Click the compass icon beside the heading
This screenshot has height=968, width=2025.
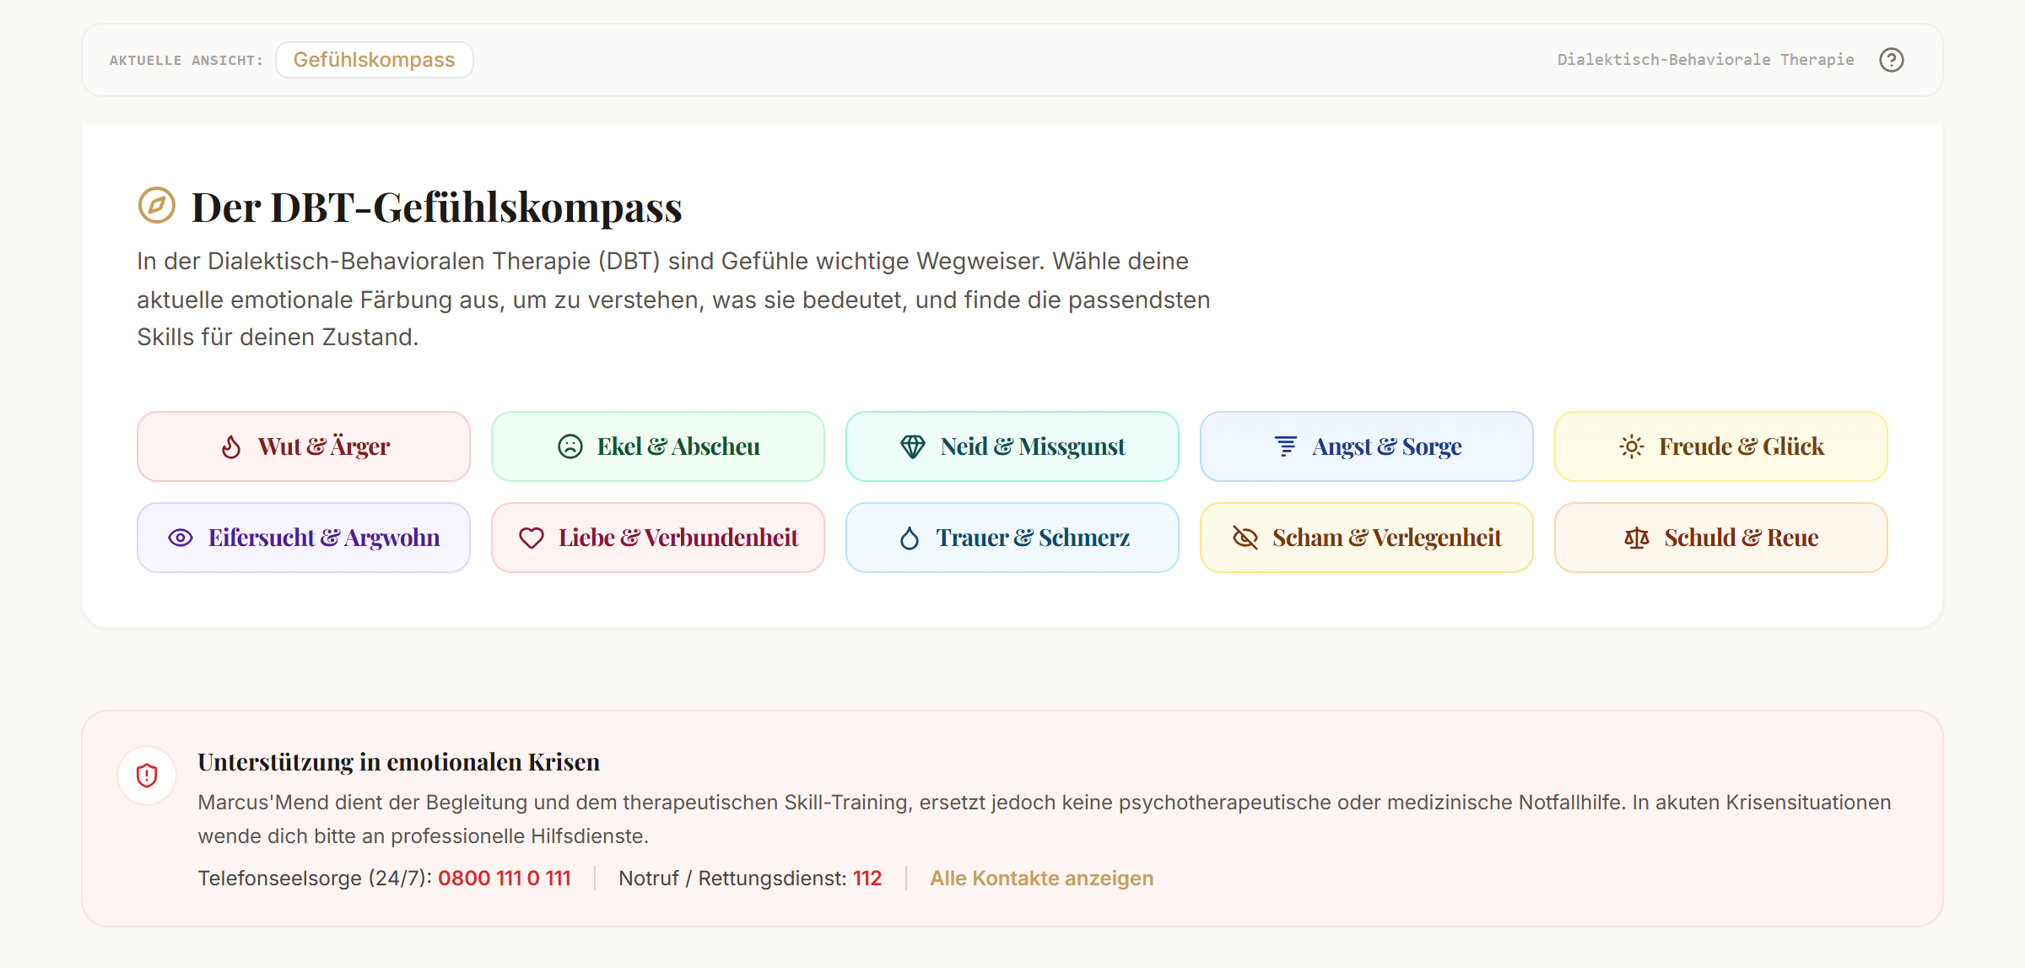(x=157, y=205)
